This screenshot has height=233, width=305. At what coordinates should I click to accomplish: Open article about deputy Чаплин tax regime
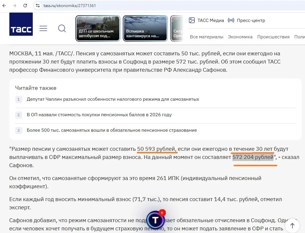click(x=113, y=99)
